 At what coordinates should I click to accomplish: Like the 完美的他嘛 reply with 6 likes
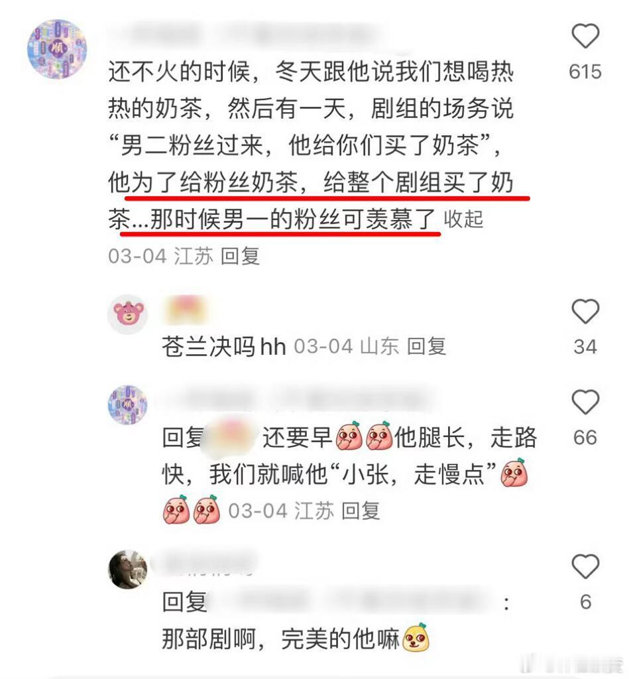(x=585, y=566)
